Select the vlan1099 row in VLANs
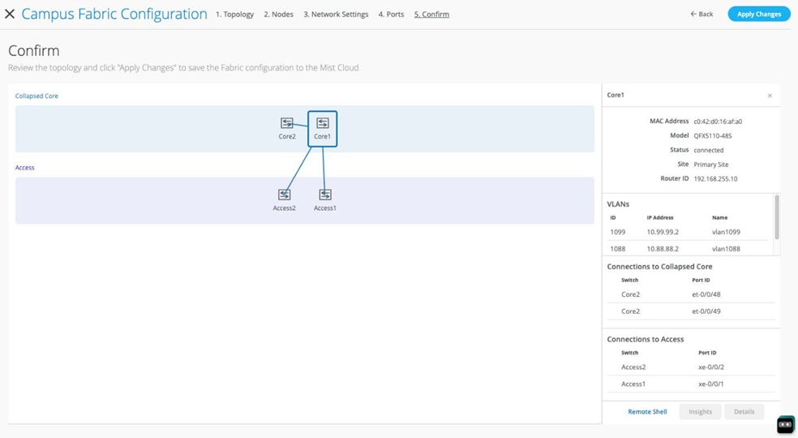The height and width of the screenshot is (438, 798). coord(688,232)
